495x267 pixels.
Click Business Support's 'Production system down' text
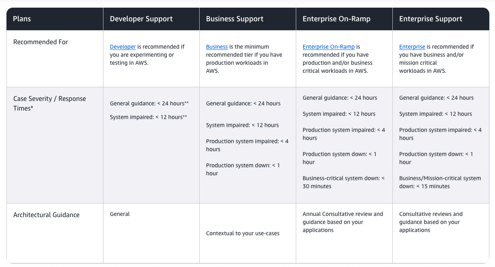(x=243, y=169)
